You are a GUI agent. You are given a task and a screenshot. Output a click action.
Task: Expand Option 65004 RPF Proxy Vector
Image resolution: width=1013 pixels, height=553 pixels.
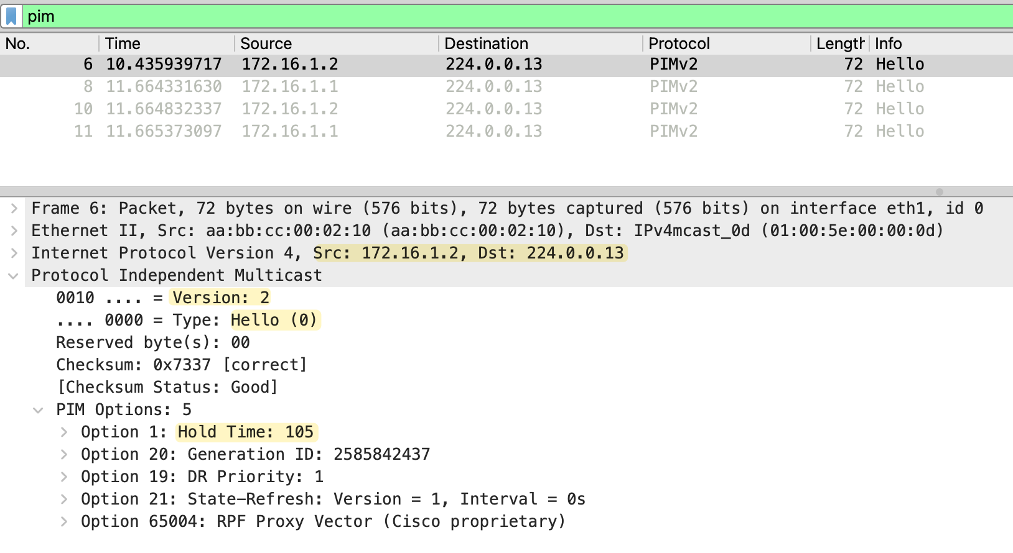pos(63,521)
